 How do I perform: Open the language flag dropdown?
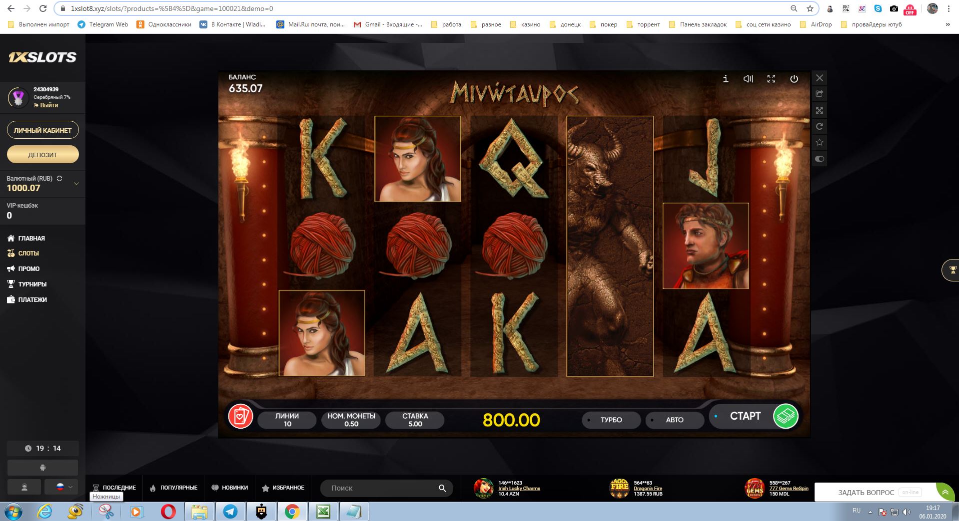point(61,487)
